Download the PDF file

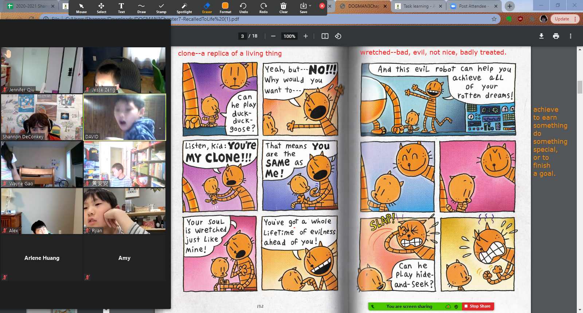(x=541, y=36)
